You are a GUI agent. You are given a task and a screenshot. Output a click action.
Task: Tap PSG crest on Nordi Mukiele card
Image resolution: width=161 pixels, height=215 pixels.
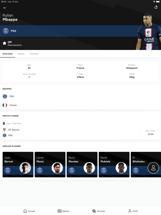pyautogui.click(x=104, y=170)
